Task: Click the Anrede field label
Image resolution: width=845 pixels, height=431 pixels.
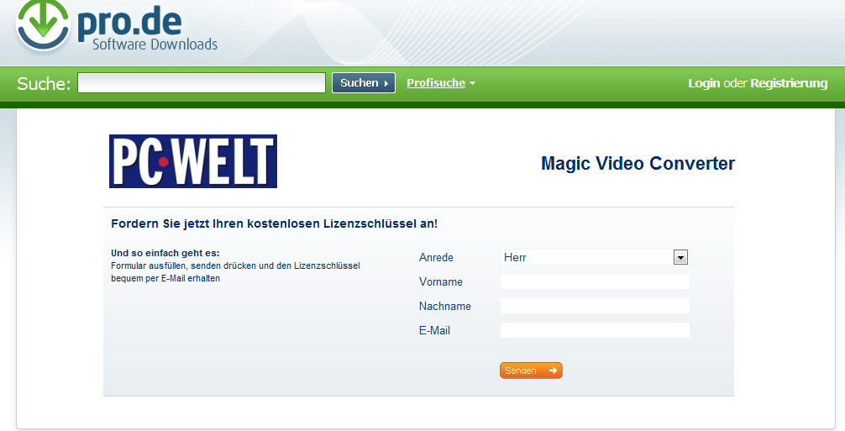Action: click(x=437, y=258)
